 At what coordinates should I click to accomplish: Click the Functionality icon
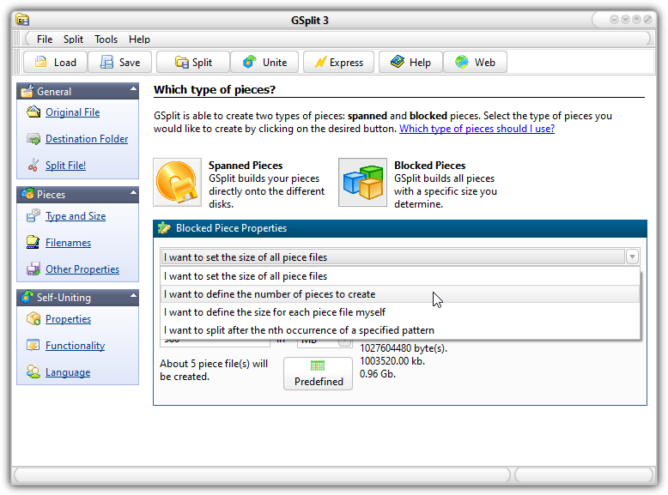pos(33,345)
